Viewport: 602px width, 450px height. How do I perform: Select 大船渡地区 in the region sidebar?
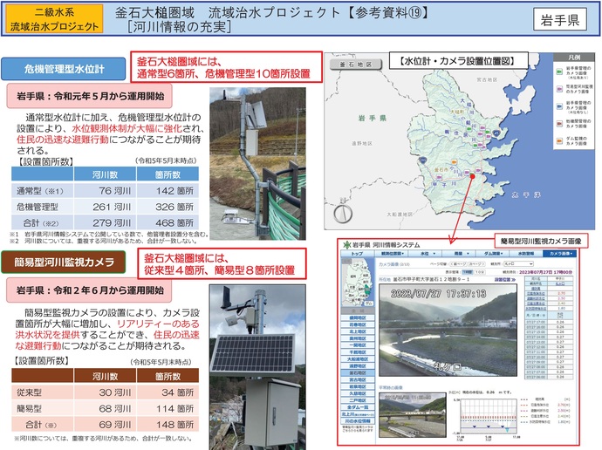click(357, 359)
